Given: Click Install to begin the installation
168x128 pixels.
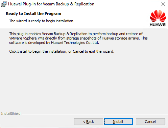Looking at the screenshot, I should [118, 122].
